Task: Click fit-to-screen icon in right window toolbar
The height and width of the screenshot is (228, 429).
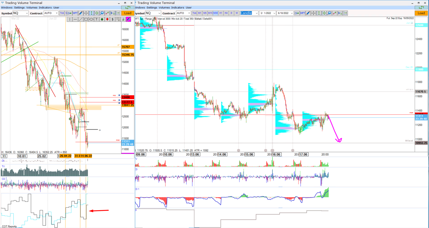Action: [x=324, y=13]
